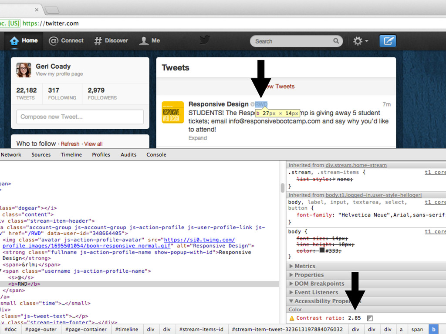Select the <b>RWD</b> DOM node
Image resolution: width=446 pixels, height=334 pixels.
click(24, 284)
